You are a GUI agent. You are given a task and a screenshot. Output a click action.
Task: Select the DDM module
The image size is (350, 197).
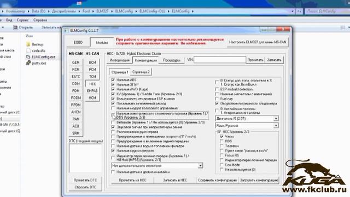[75, 84]
